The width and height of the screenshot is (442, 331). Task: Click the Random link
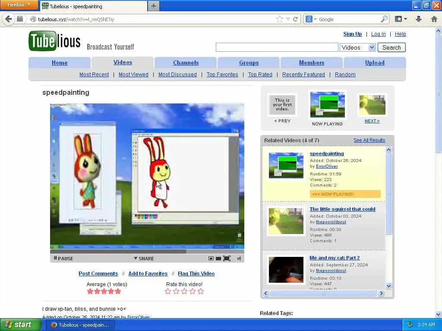tap(345, 74)
